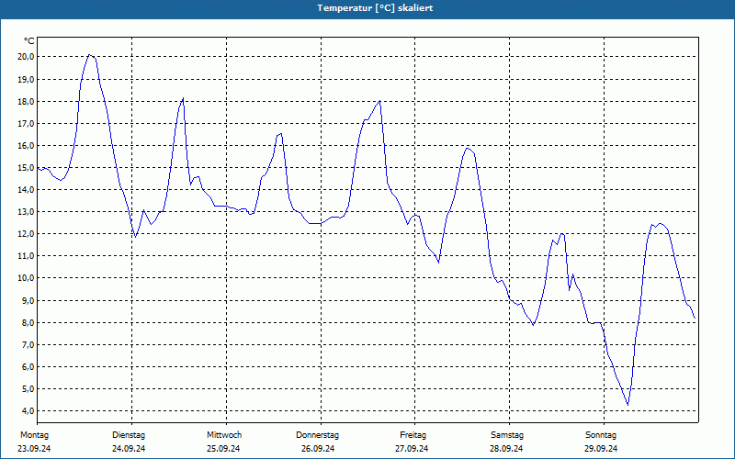Click the 17,0 axis value
The image size is (735, 459).
pos(26,123)
